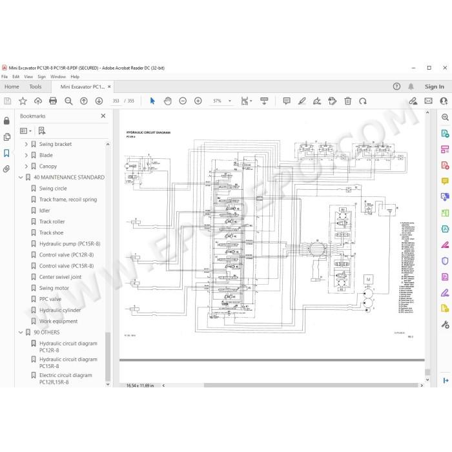
Task: Open the bookmark options list dropdown
Action: 26,131
